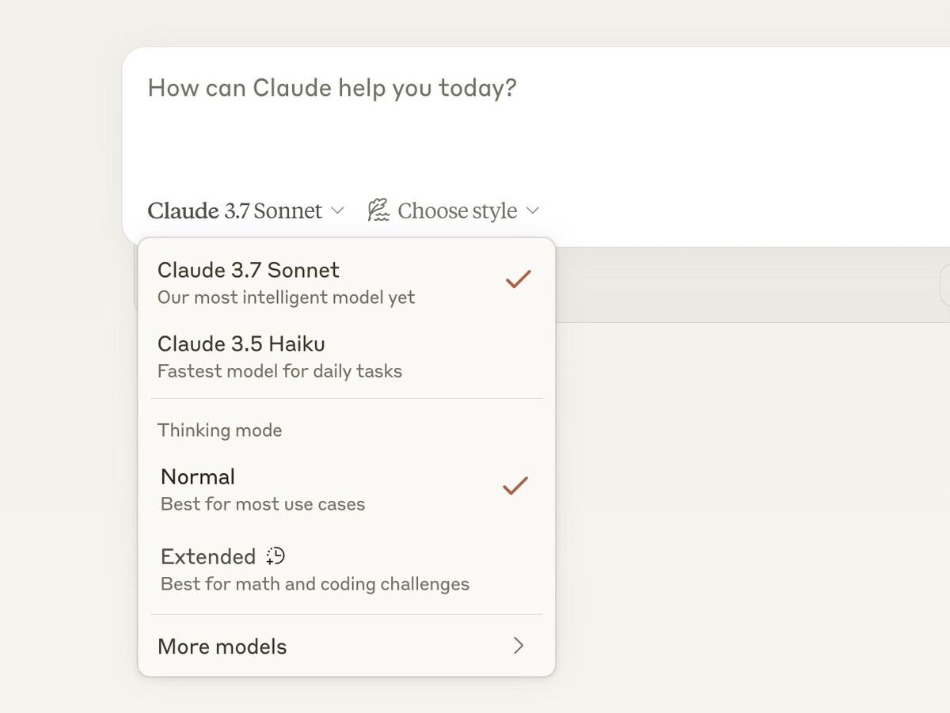Click 'Our most intelligent model yet' text
950x713 pixels.
[287, 298]
